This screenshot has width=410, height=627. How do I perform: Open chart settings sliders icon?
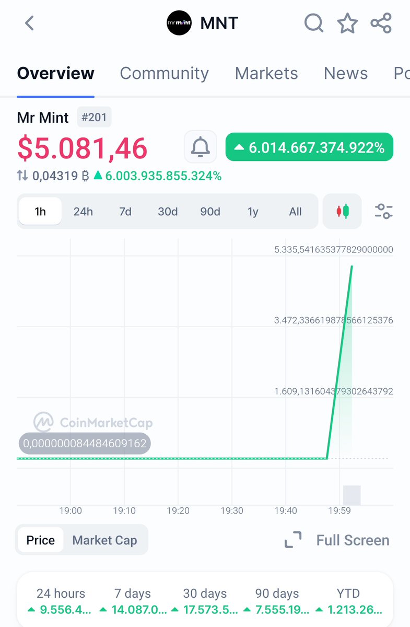pos(384,212)
